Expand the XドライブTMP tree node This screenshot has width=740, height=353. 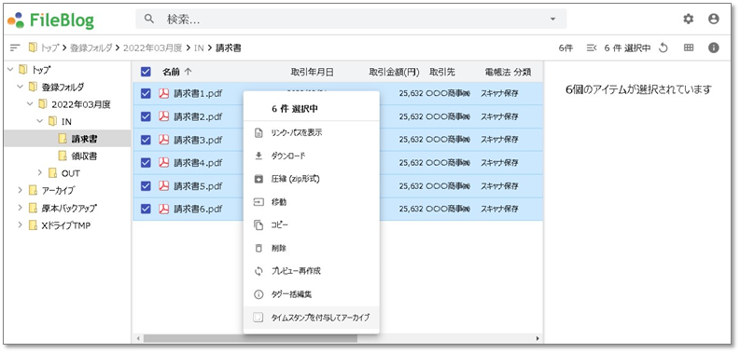pos(20,225)
